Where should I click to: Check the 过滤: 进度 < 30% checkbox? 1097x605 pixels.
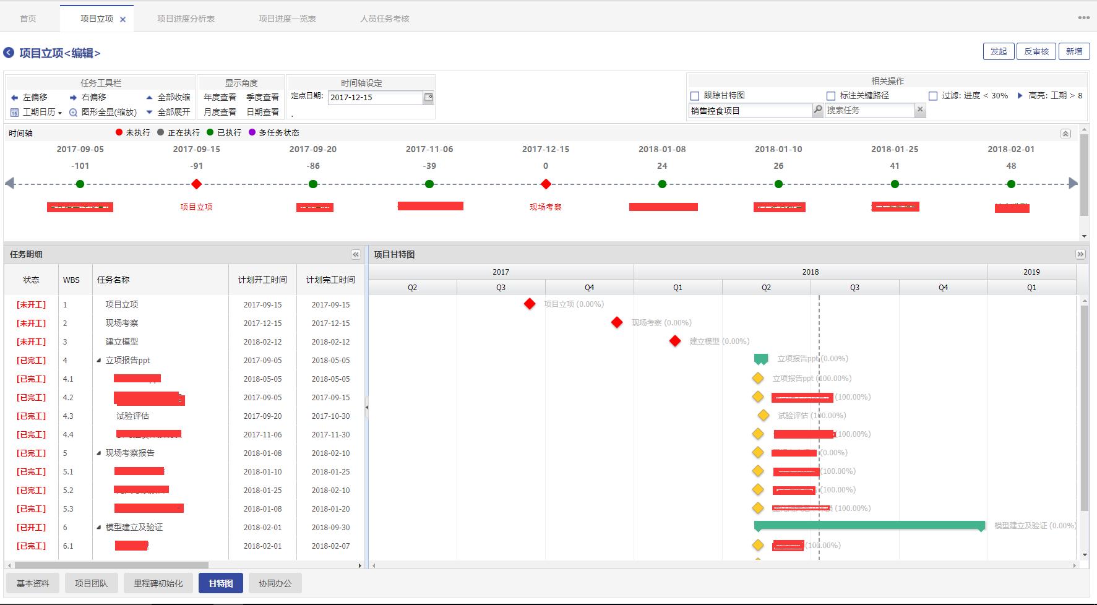[933, 96]
